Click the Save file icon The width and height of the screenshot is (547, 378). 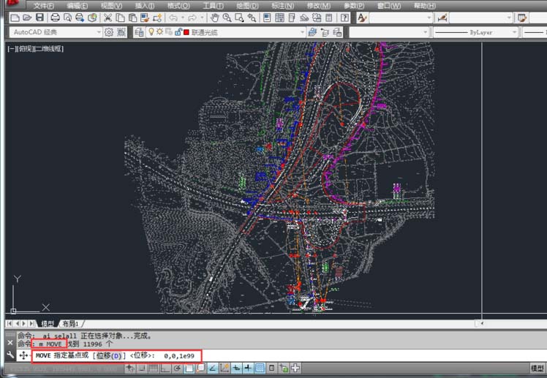click(x=38, y=18)
